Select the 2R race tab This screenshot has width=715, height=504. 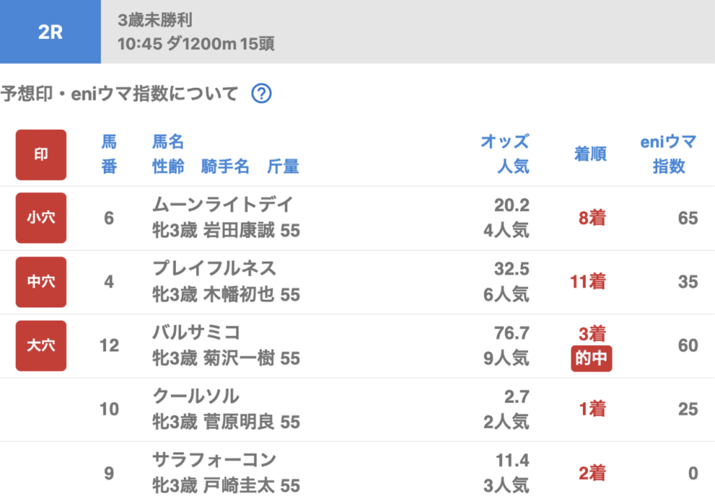[50, 32]
